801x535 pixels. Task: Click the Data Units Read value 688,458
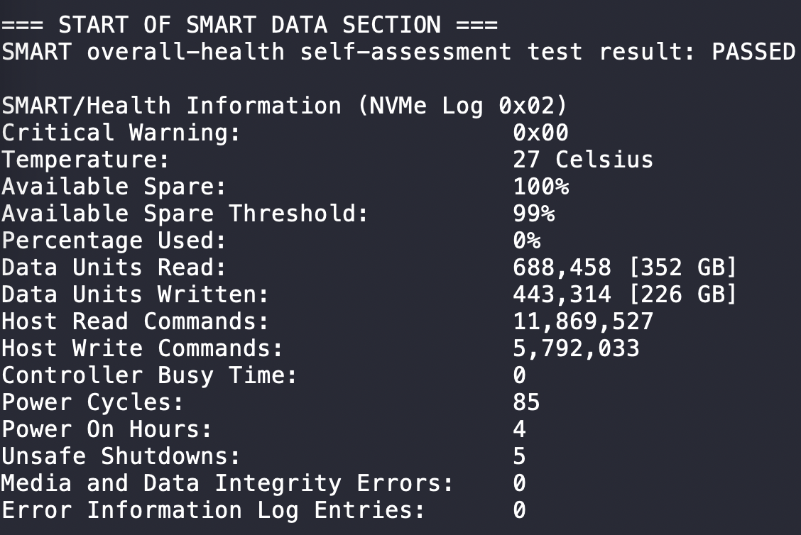click(562, 267)
